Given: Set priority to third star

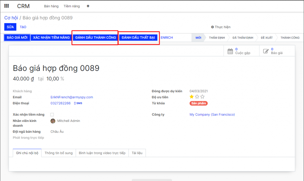Looking at the screenshot, I should (202, 96).
